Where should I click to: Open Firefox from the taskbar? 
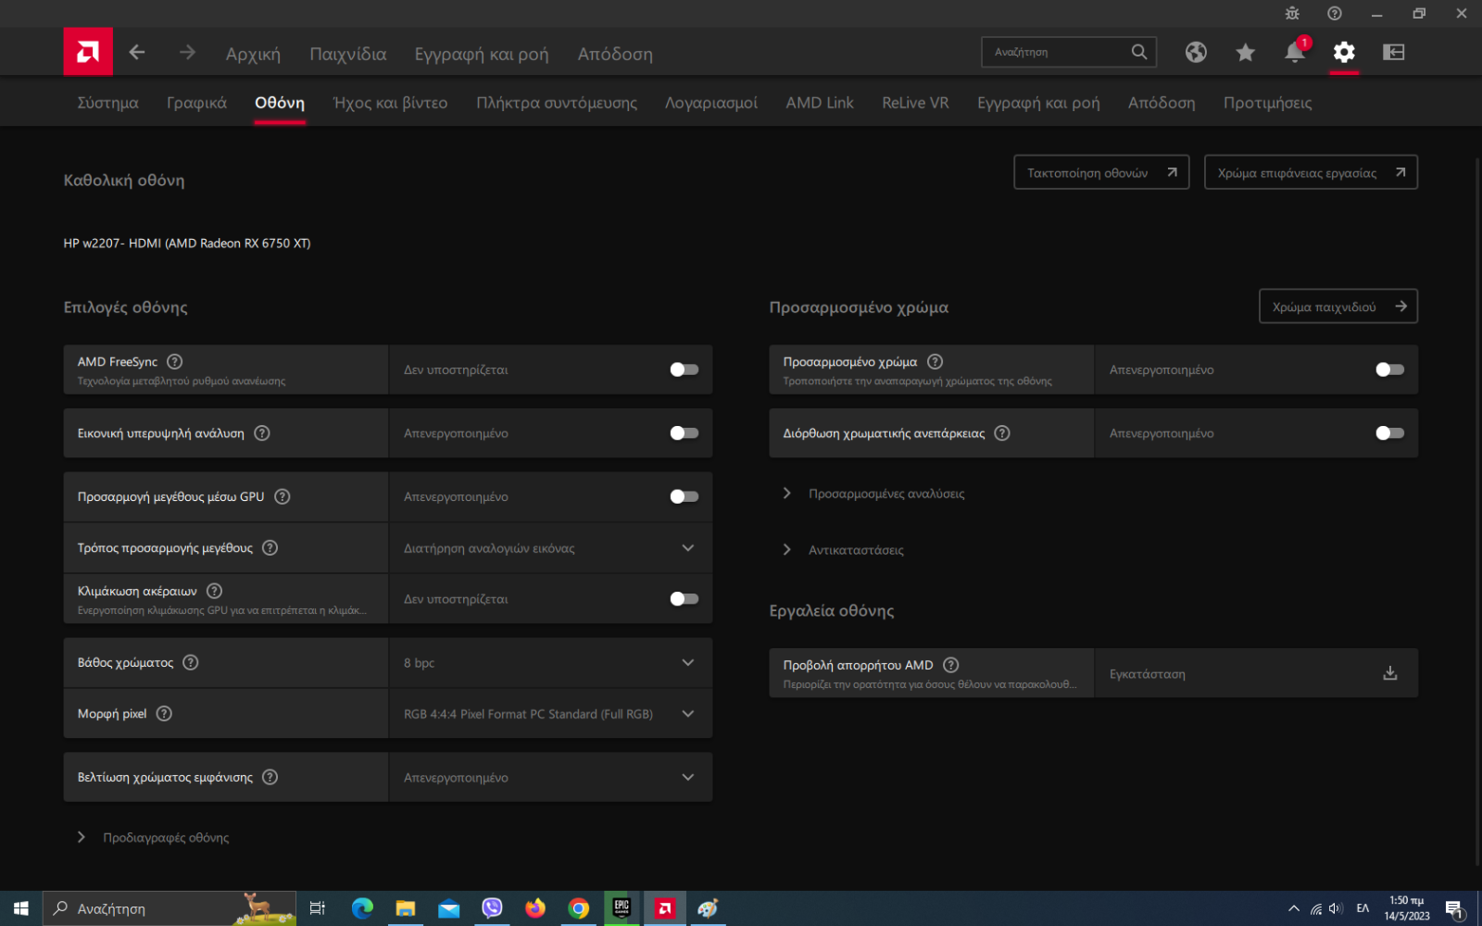tap(535, 908)
